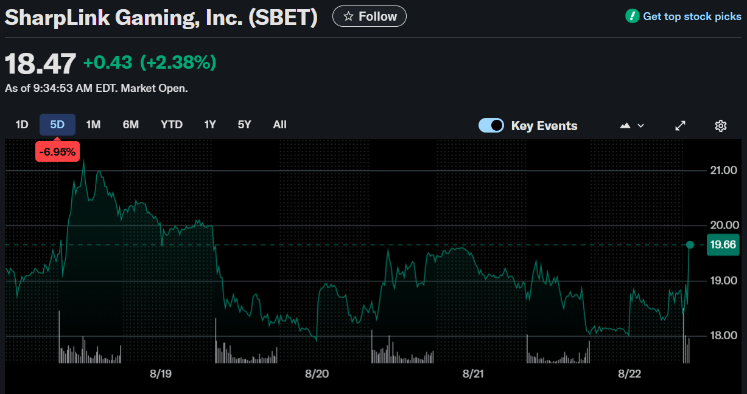747x394 pixels.
Task: Expand chart to full screen
Action: [681, 126]
